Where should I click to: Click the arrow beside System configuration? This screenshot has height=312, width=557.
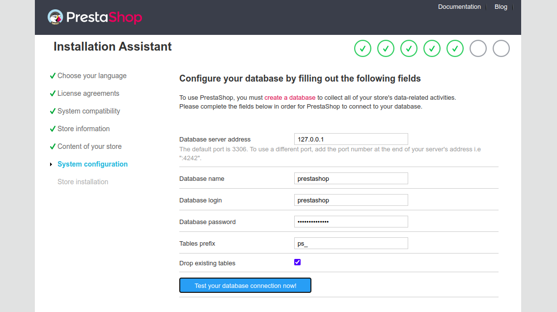[x=51, y=165]
